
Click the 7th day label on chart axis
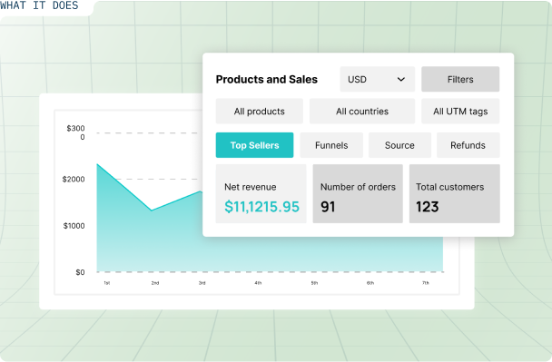pyautogui.click(x=426, y=283)
